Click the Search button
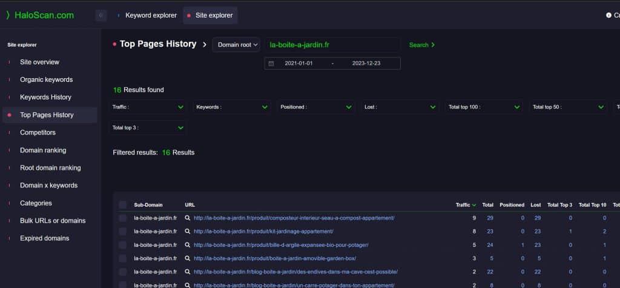620x288 pixels. pos(422,45)
